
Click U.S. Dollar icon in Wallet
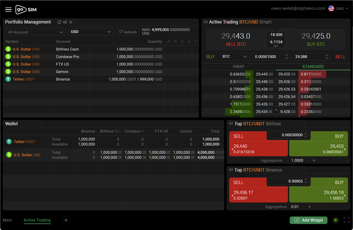9,155
